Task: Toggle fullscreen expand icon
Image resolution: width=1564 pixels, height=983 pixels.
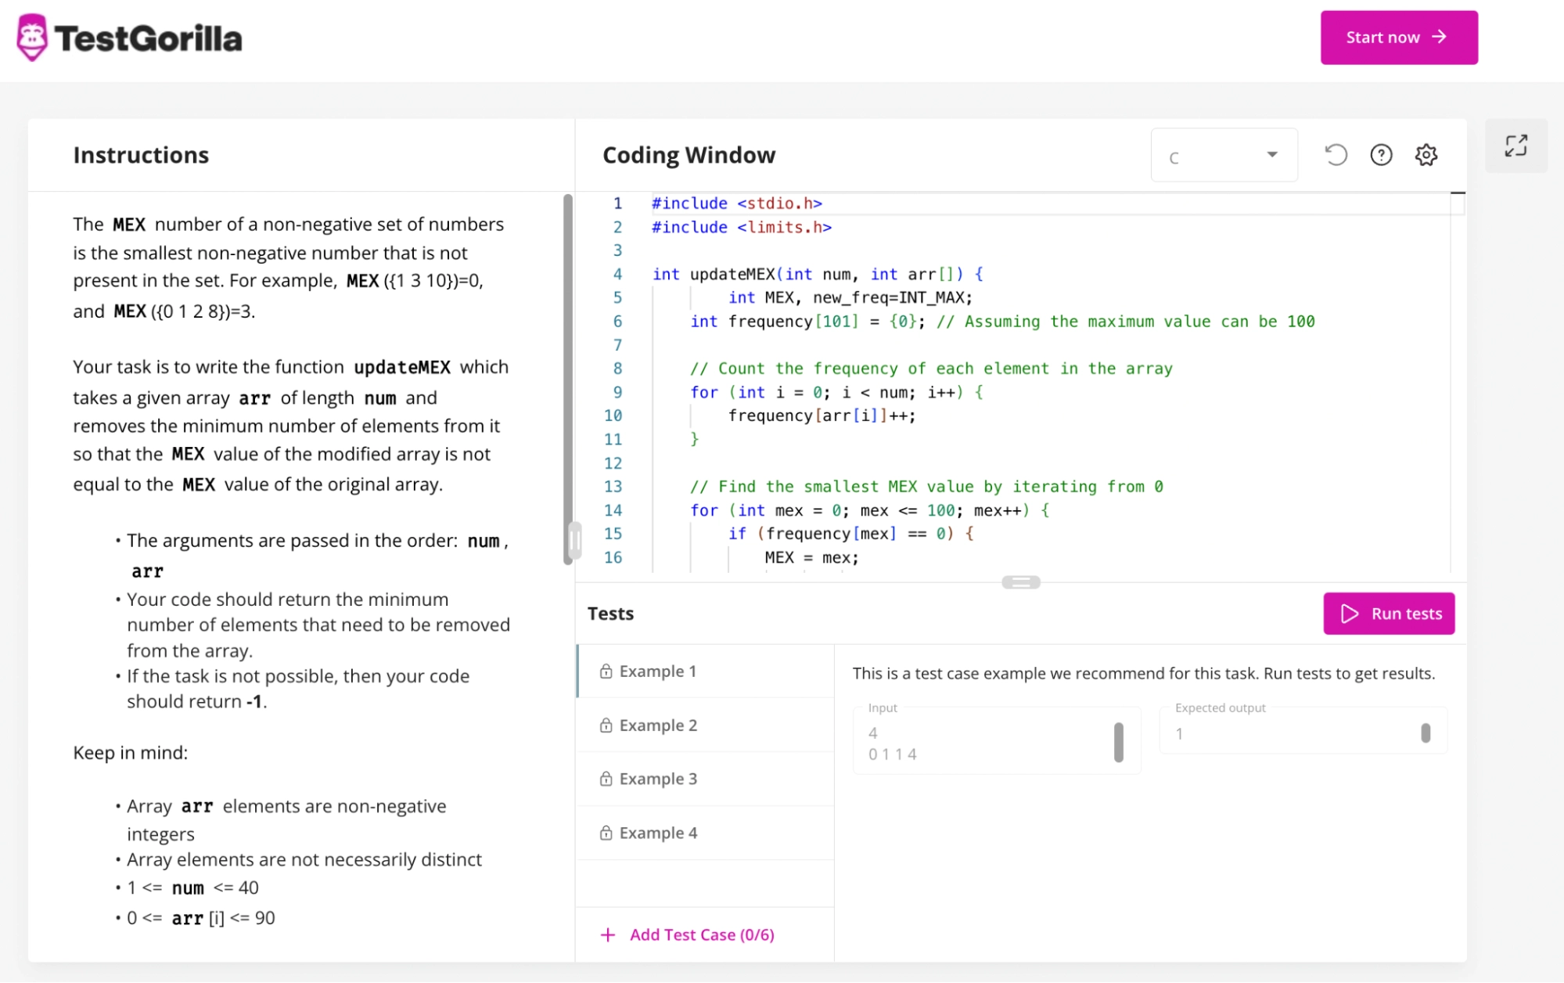Action: pyautogui.click(x=1515, y=146)
